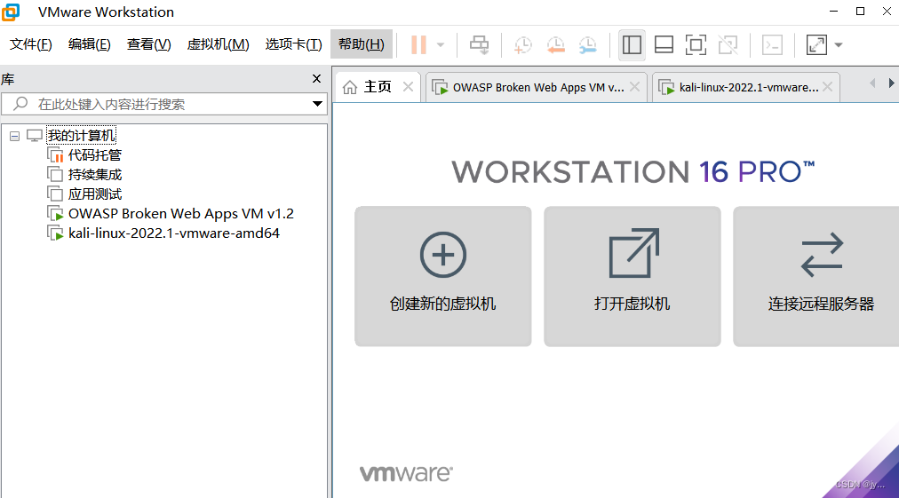Click 打开虚拟机 tile
This screenshot has height=498, width=899.
[632, 276]
